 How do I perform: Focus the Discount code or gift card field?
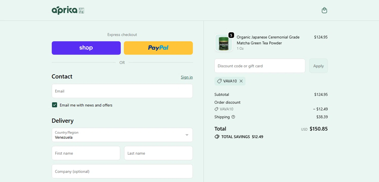[260, 66]
